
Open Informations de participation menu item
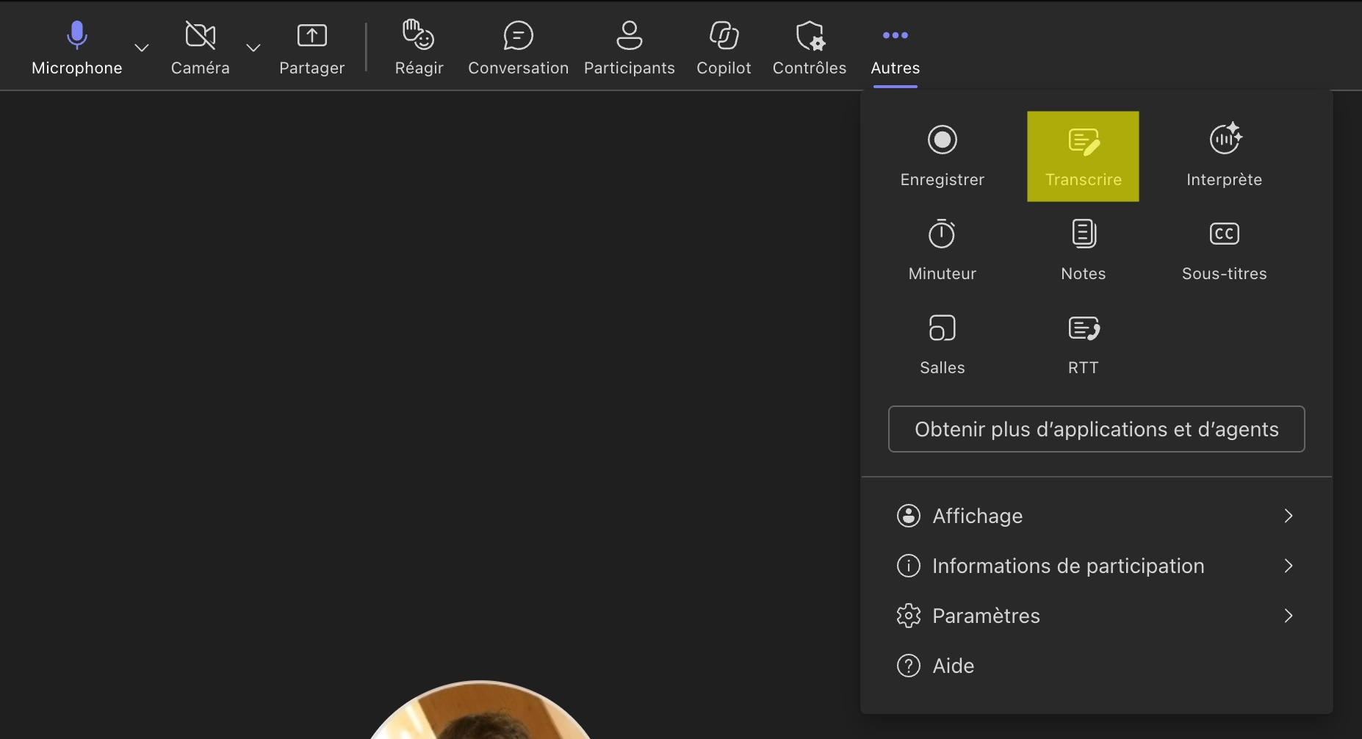[x=1096, y=566]
